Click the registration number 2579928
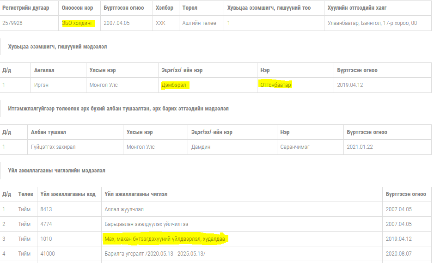434x263 pixels. [x=12, y=23]
